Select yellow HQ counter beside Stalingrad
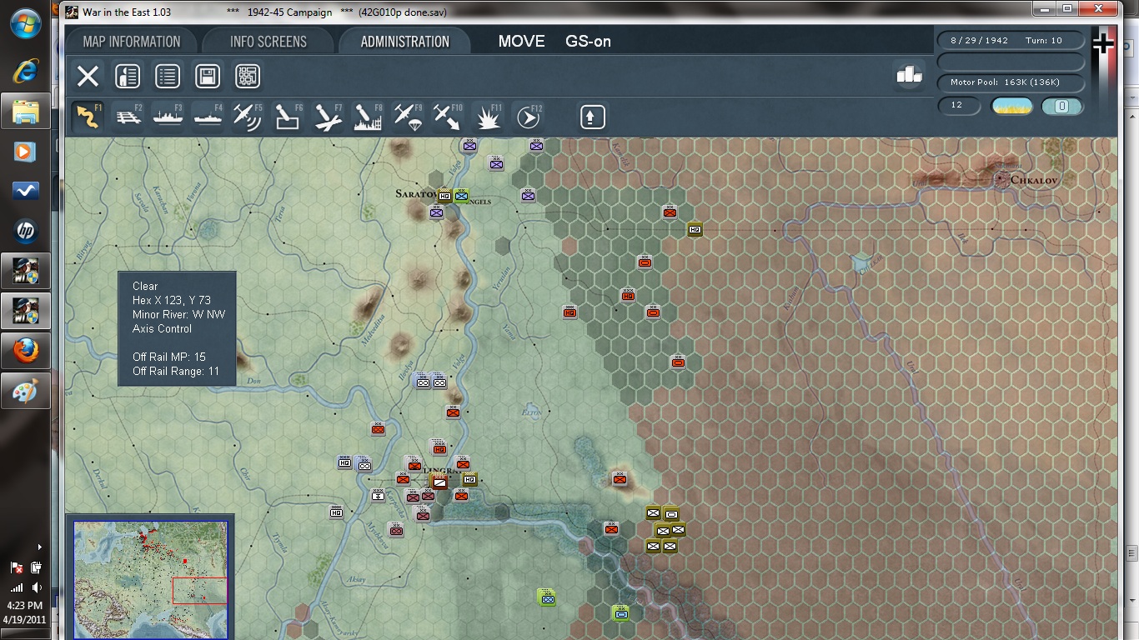The height and width of the screenshot is (640, 1139). pos(469,479)
